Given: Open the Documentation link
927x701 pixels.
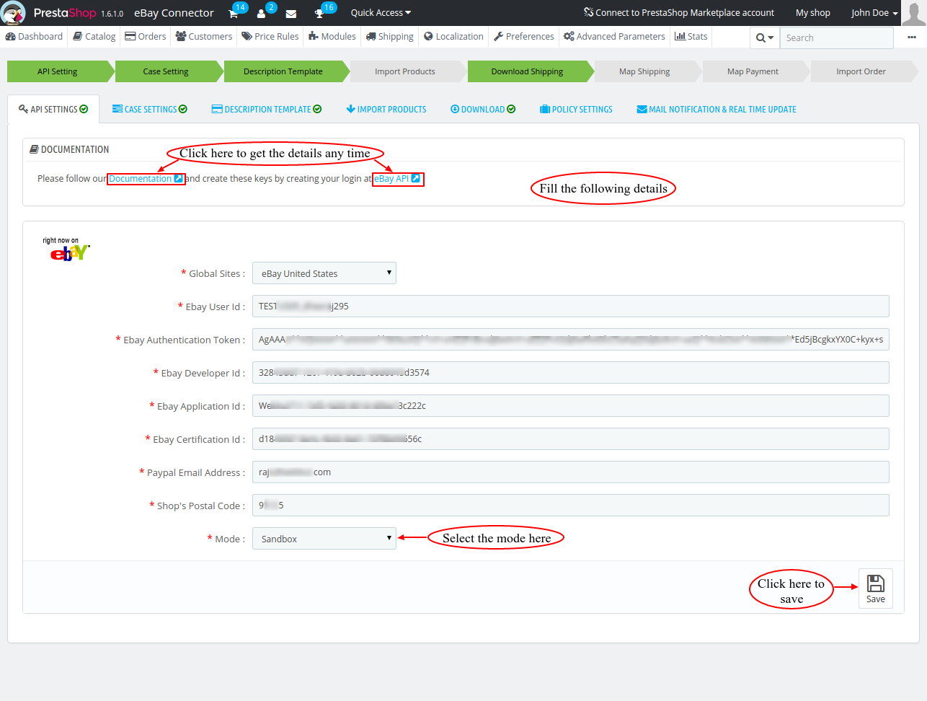Looking at the screenshot, I should 146,179.
